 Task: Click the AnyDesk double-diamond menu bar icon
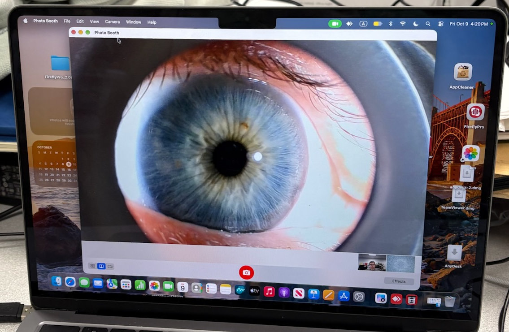tap(349, 24)
